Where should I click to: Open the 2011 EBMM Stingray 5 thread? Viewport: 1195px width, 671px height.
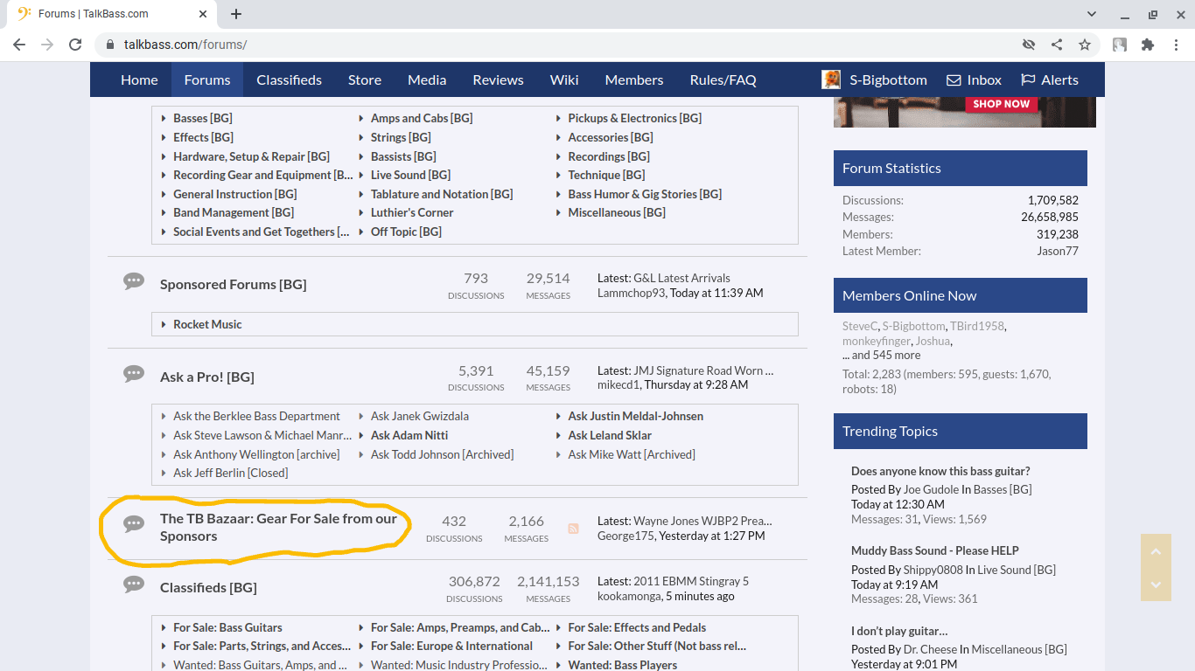pyautogui.click(x=691, y=581)
